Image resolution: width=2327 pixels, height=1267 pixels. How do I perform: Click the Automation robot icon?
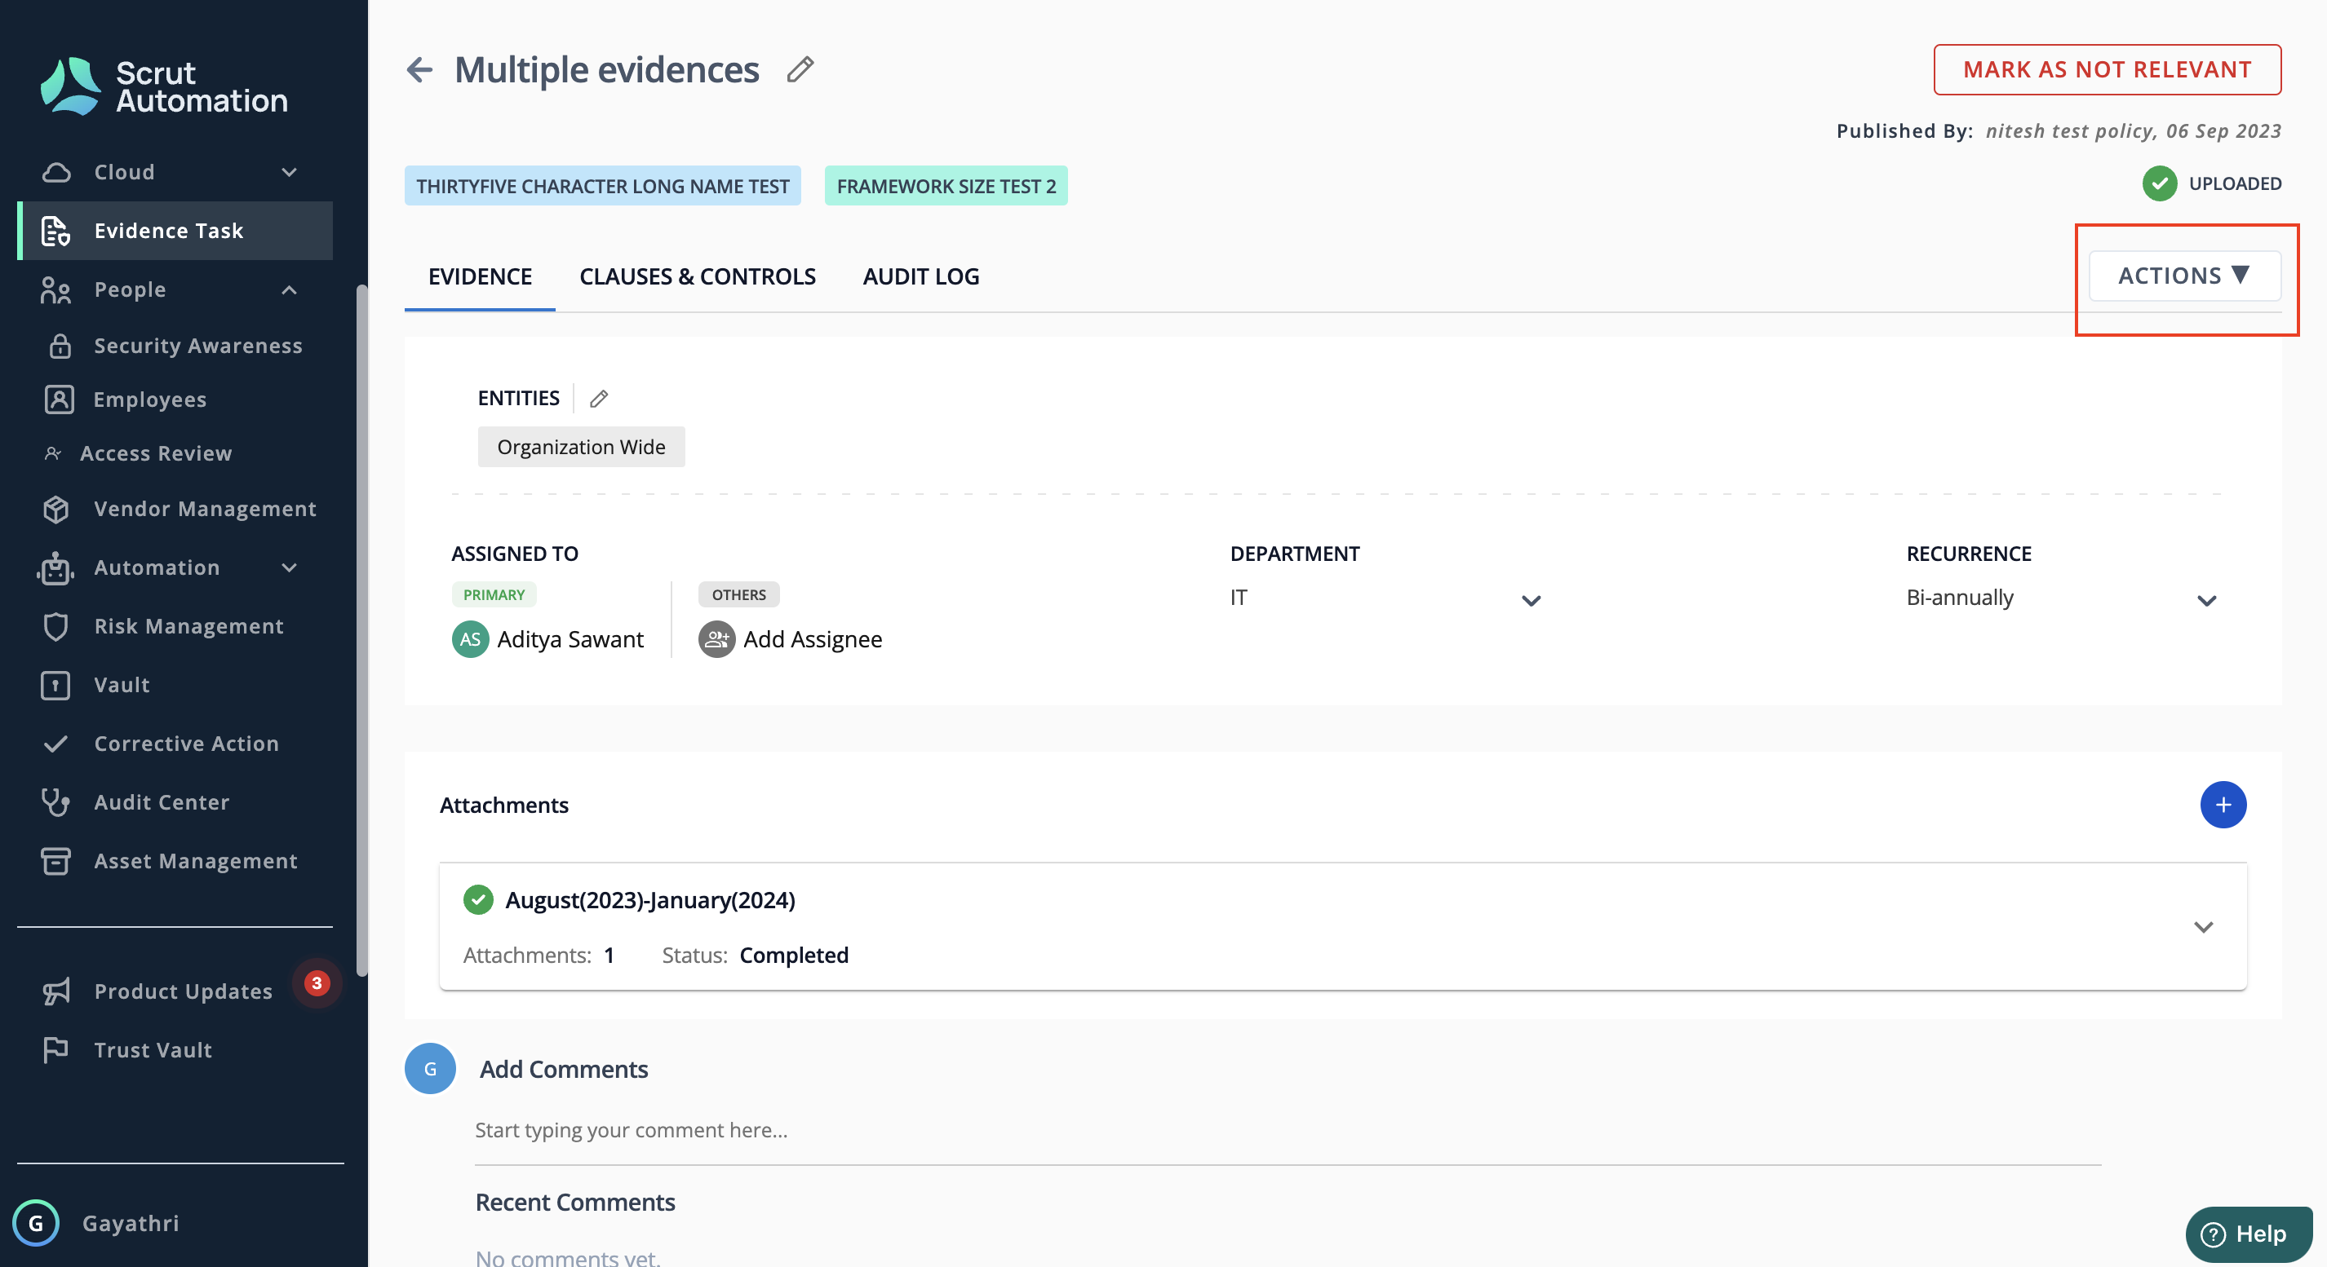coord(56,567)
